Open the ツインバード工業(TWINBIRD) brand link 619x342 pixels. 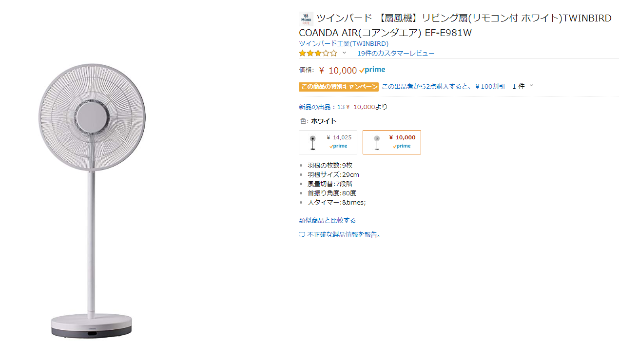[x=343, y=43]
